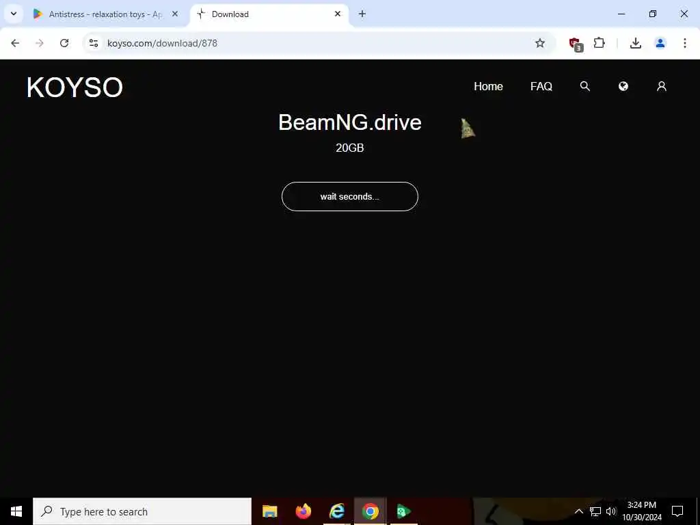Click the 20GB size text
The width and height of the screenshot is (700, 525).
(349, 148)
